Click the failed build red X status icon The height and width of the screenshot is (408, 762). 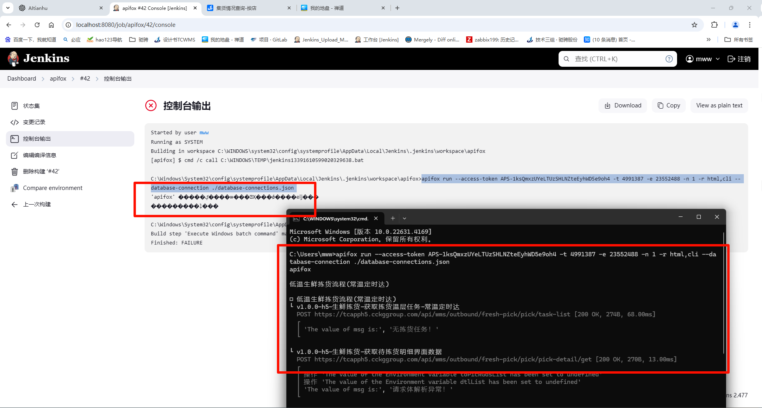[151, 105]
